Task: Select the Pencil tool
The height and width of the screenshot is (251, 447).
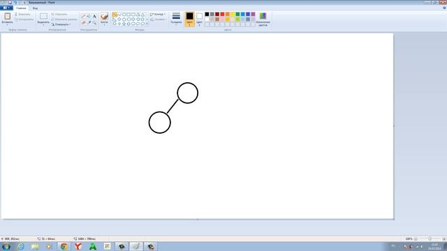Action: click(x=83, y=16)
